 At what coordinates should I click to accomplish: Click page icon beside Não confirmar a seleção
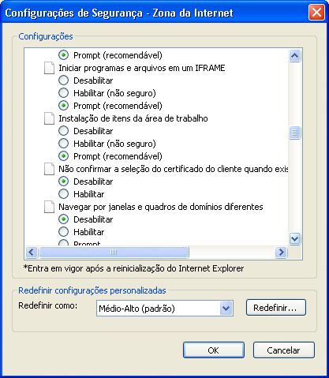tap(49, 169)
